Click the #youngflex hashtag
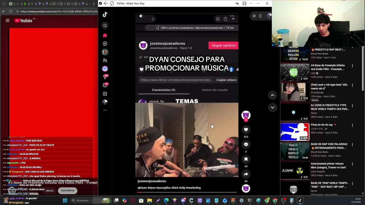Screen dimensions: 365x205 coord(163,188)
